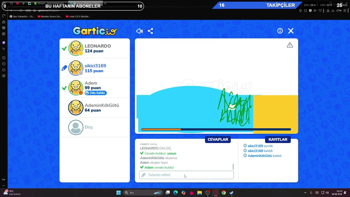Select Adem's player avatar

76,88
